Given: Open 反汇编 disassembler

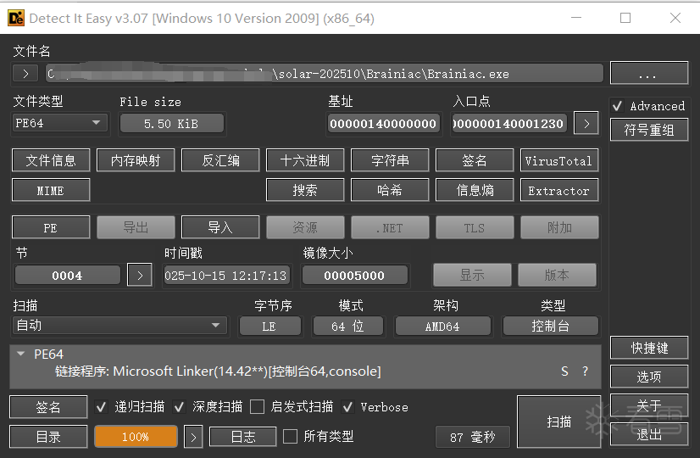Looking at the screenshot, I should point(220,160).
